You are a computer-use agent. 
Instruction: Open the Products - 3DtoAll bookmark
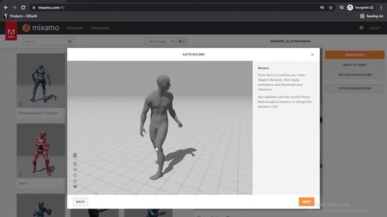point(21,16)
